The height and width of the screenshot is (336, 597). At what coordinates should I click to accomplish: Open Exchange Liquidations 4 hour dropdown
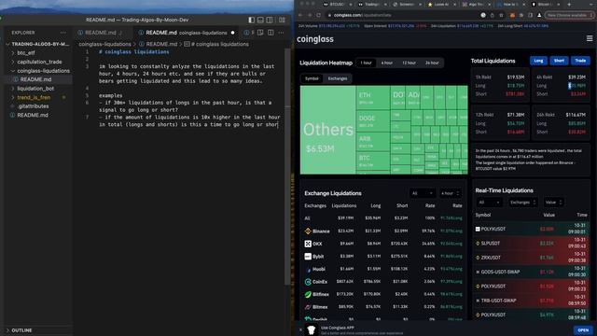450,193
